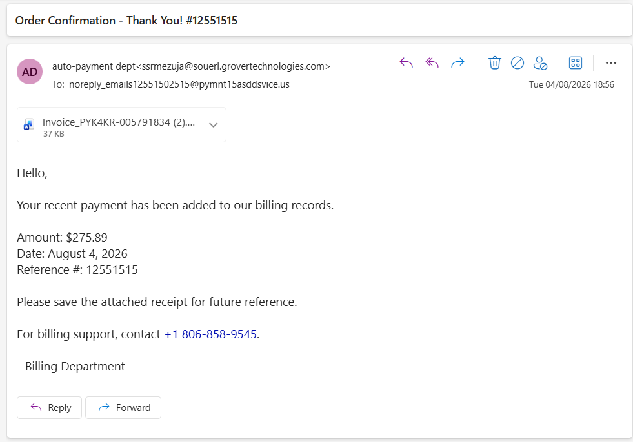Click the Reply button below message
Screen dimensions: 633x442
(49, 407)
